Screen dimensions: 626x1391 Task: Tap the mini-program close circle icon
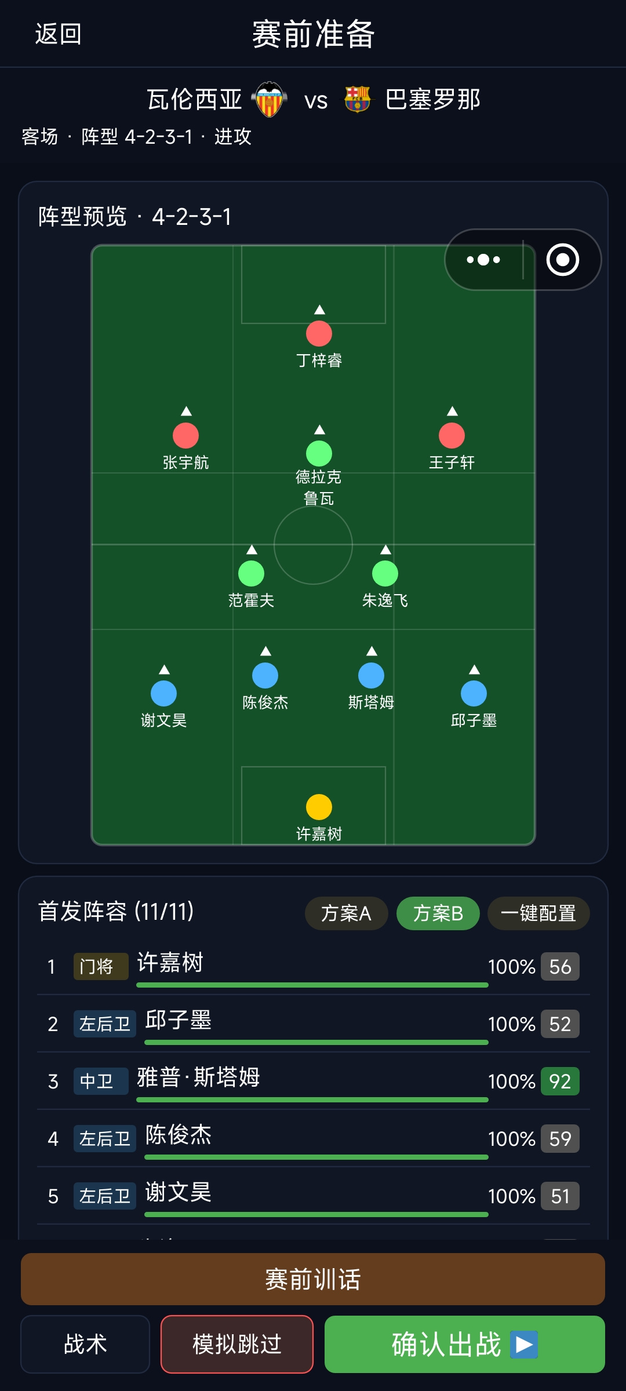(562, 260)
